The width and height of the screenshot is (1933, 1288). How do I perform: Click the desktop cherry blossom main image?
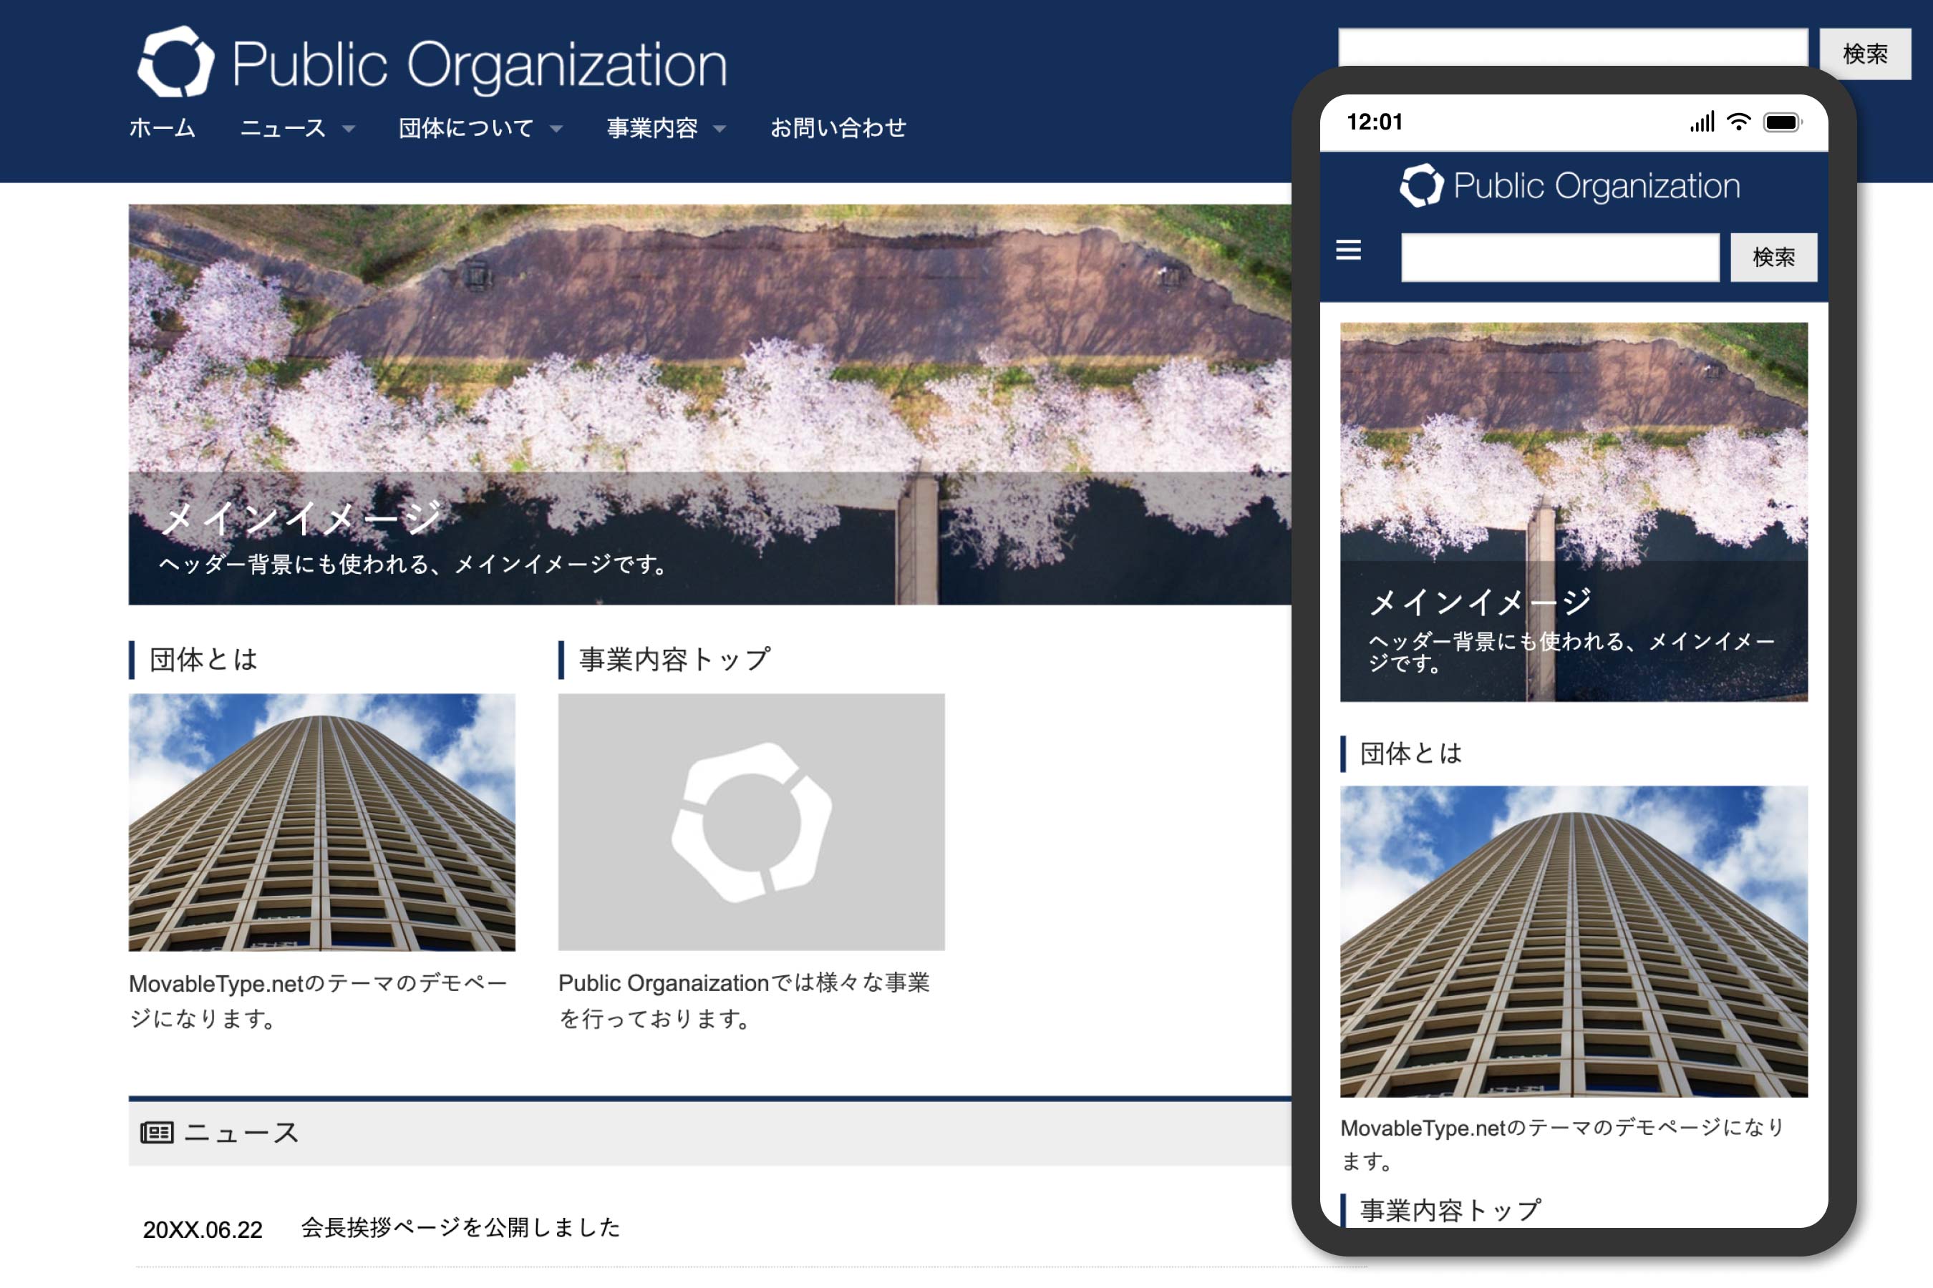(710, 404)
